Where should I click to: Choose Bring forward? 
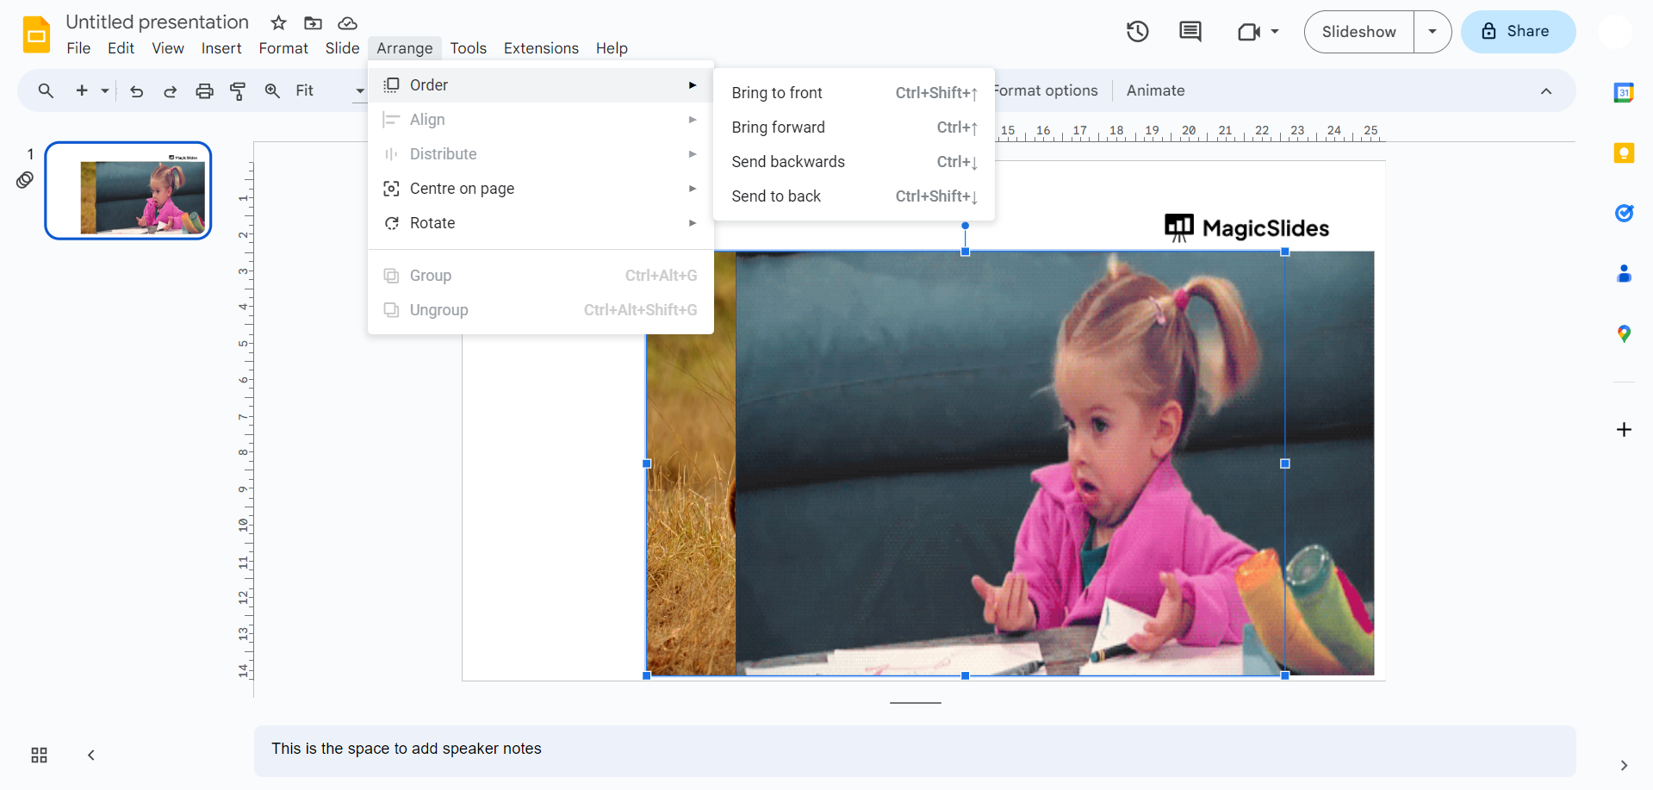tap(854, 128)
